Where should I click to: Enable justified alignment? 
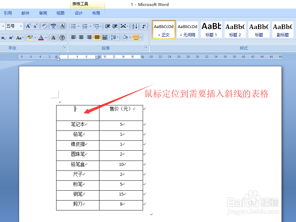coord(97,37)
